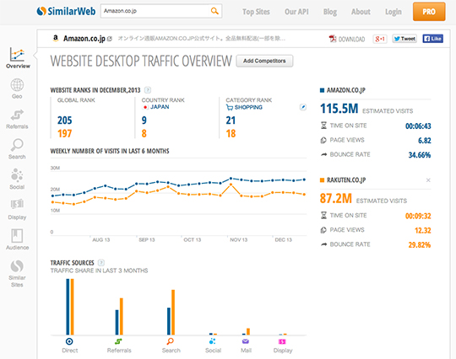Click the Referrals traffic source icon under chart
This screenshot has height=359, width=456.
click(x=118, y=341)
